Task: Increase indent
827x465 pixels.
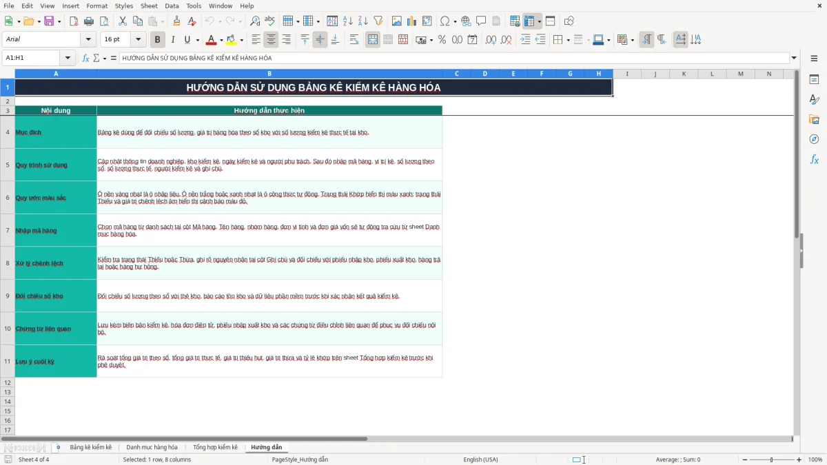Action: tap(525, 40)
